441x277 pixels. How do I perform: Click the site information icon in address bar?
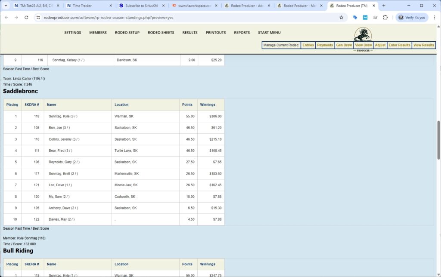pyautogui.click(x=39, y=17)
